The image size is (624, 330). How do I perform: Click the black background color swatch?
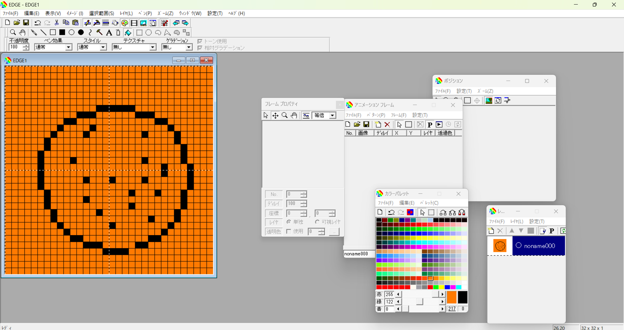pyautogui.click(x=462, y=297)
